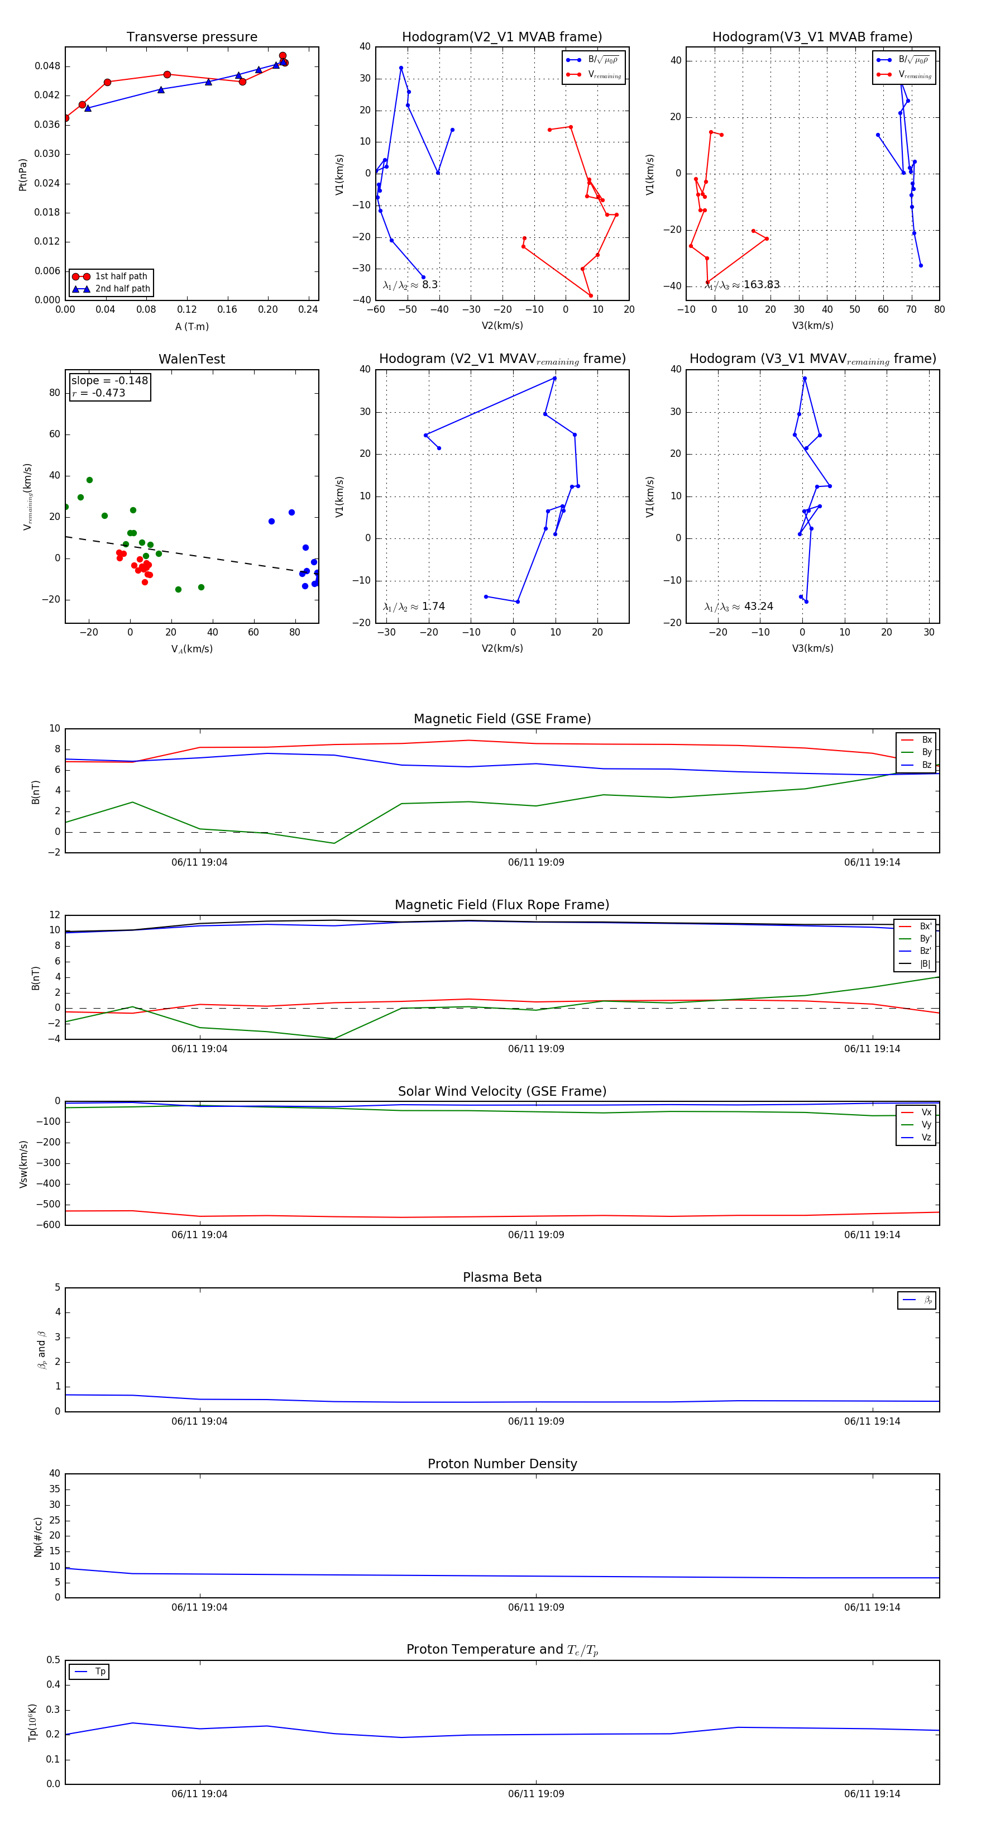1005x1843 pixels.
Task: Click the "Solar Wind Velocity (GSE Frame)" title
Action: click(x=502, y=1091)
